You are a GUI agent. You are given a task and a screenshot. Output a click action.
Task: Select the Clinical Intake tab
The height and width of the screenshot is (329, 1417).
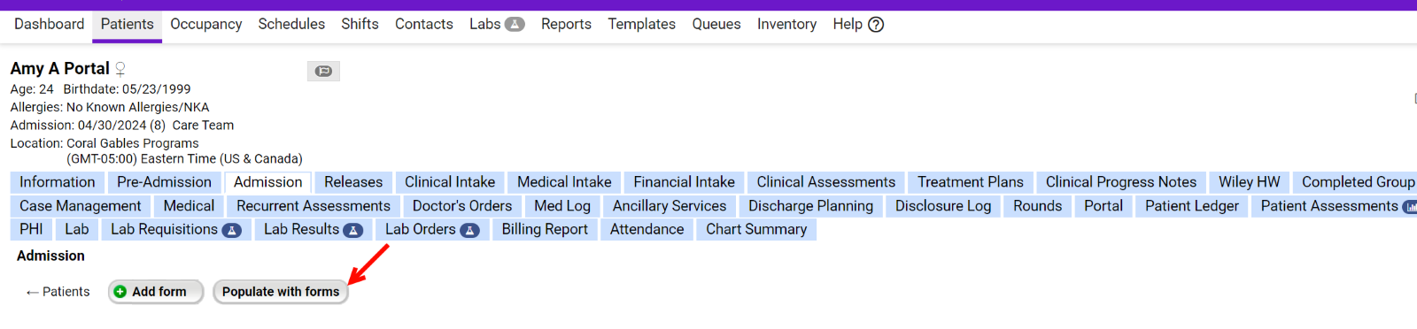point(450,182)
